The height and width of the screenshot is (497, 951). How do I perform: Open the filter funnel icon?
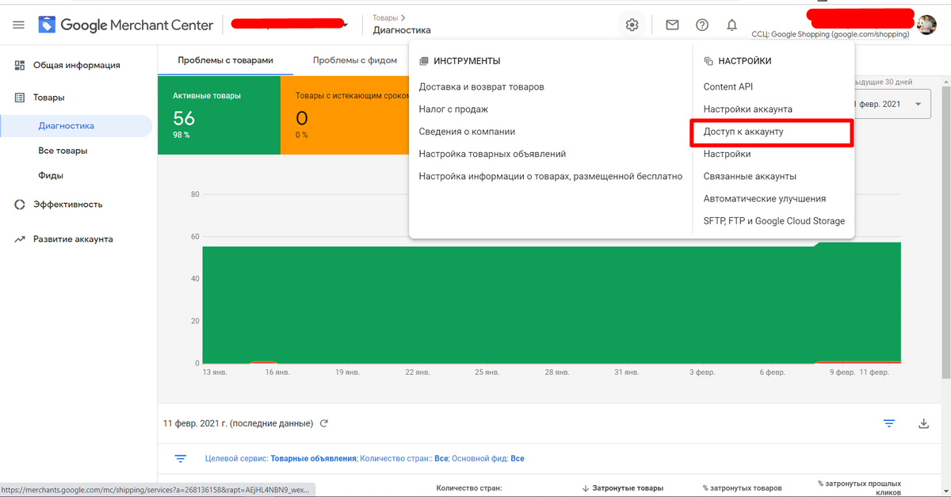(888, 423)
